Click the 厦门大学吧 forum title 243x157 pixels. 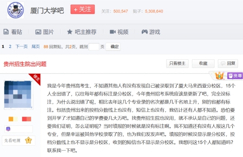[x=47, y=11]
